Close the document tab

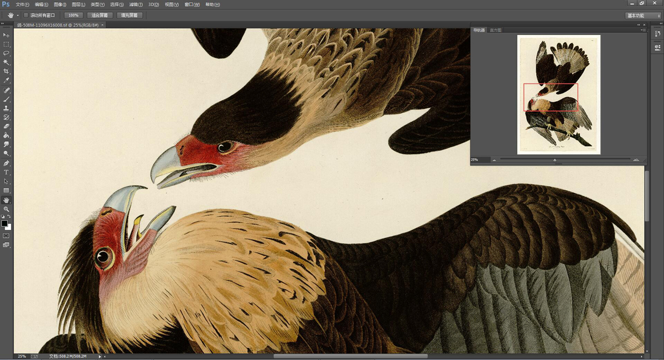103,25
